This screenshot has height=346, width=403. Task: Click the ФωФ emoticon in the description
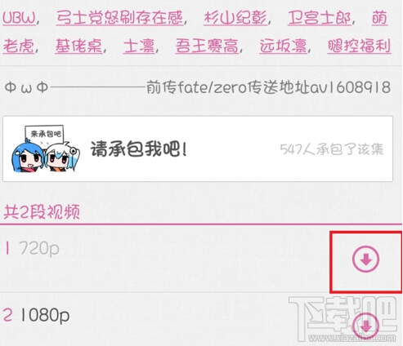(x=27, y=87)
